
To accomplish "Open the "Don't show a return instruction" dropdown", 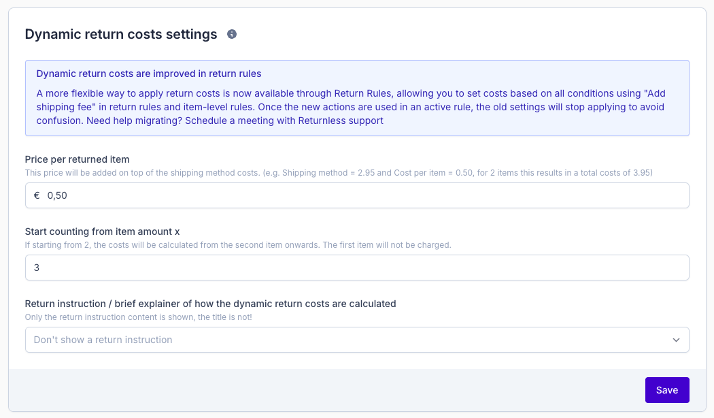I will pos(340,340).
